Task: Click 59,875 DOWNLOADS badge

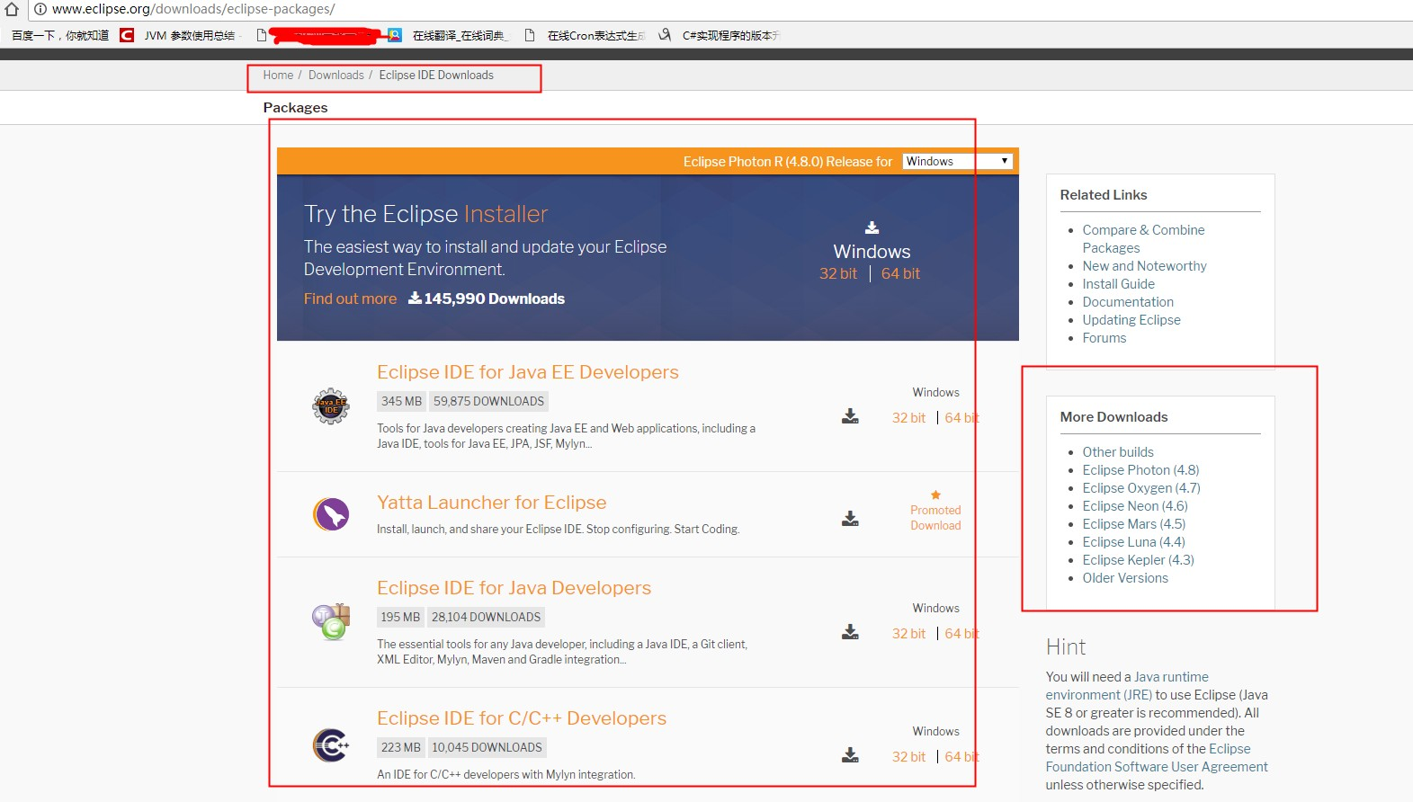Action: [x=488, y=402]
